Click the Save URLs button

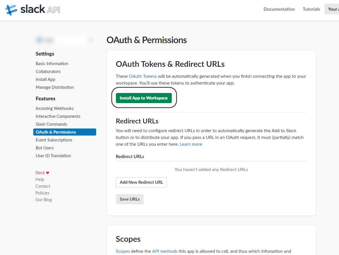pos(130,199)
